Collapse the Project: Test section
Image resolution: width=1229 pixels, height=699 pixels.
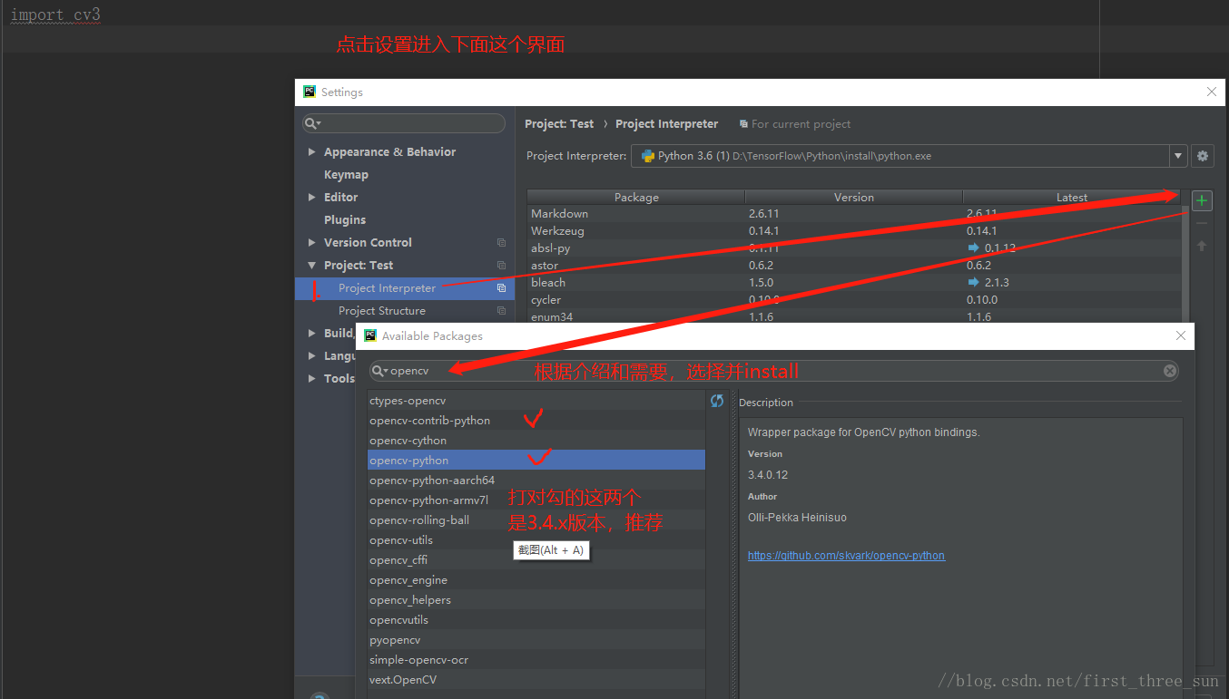click(x=312, y=266)
